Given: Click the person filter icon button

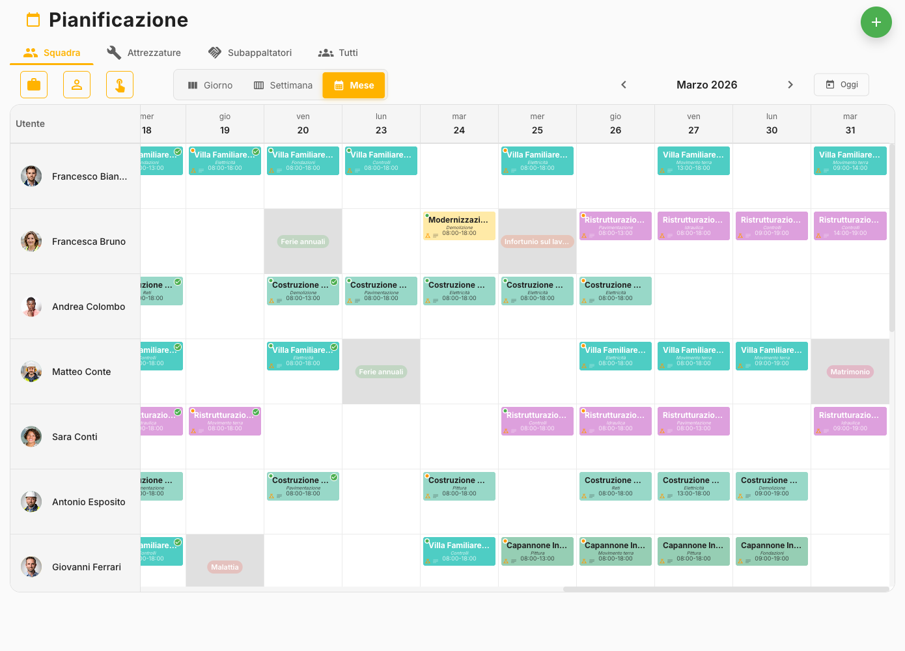Looking at the screenshot, I should click(77, 85).
